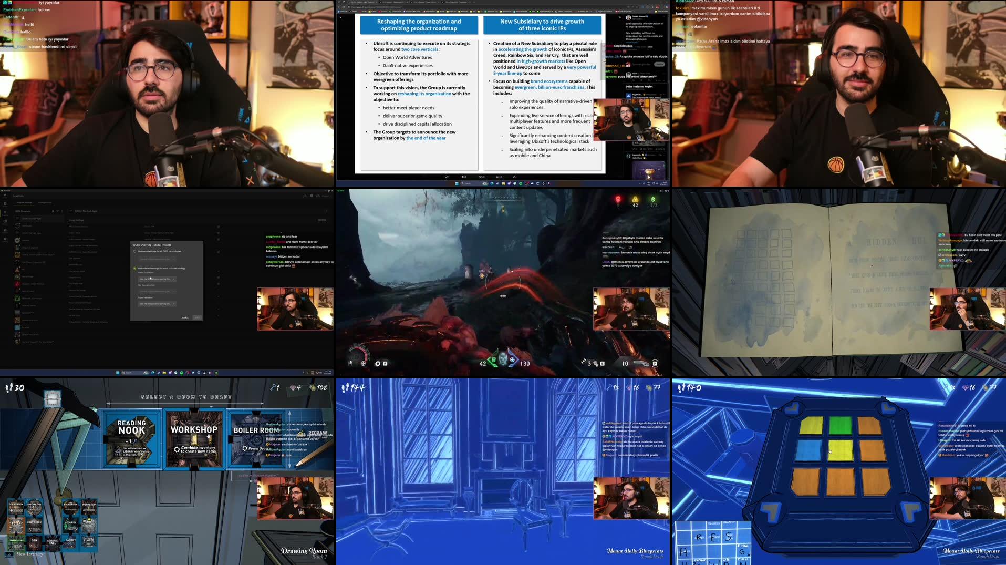
Task: Click retweet icon under Ubisoft slide image
Action: point(463,177)
